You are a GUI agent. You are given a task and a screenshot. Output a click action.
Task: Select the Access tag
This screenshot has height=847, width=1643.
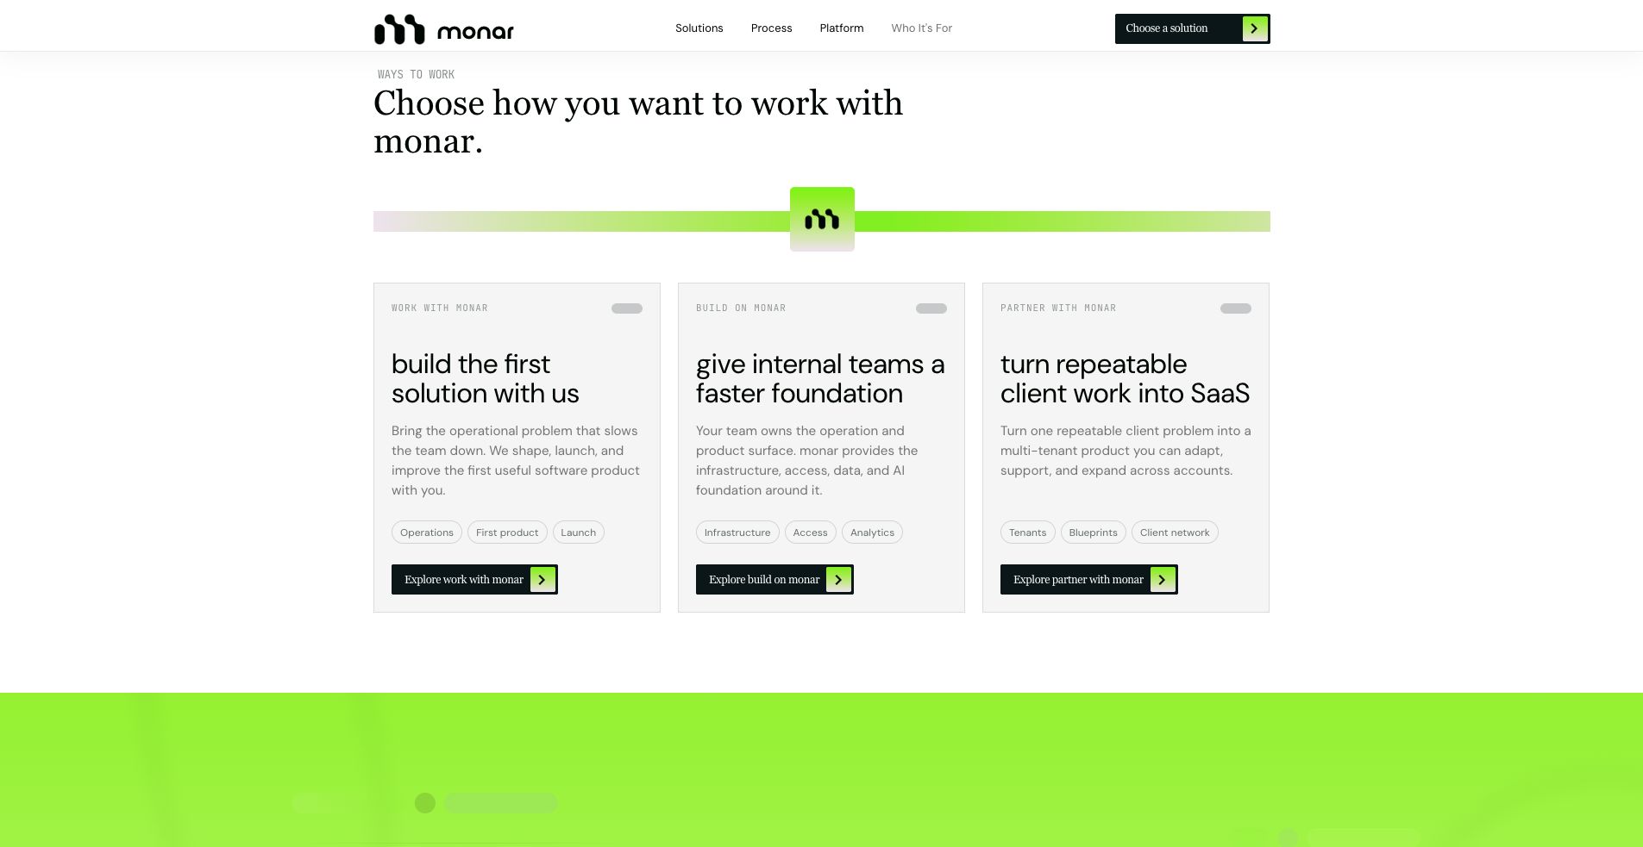(x=811, y=532)
